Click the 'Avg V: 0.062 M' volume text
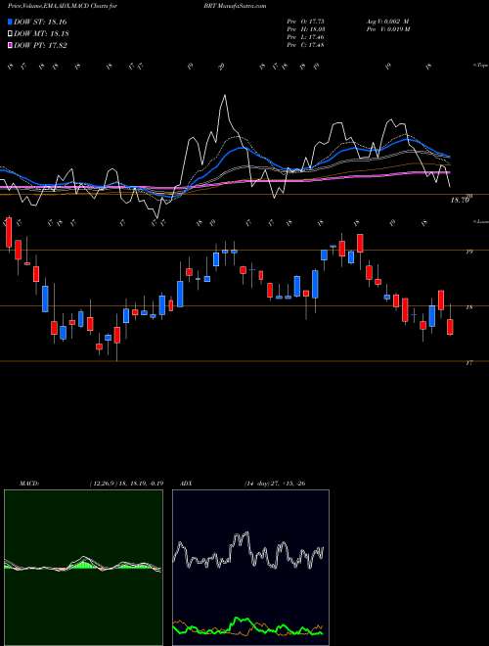489x646 pixels. [x=387, y=21]
